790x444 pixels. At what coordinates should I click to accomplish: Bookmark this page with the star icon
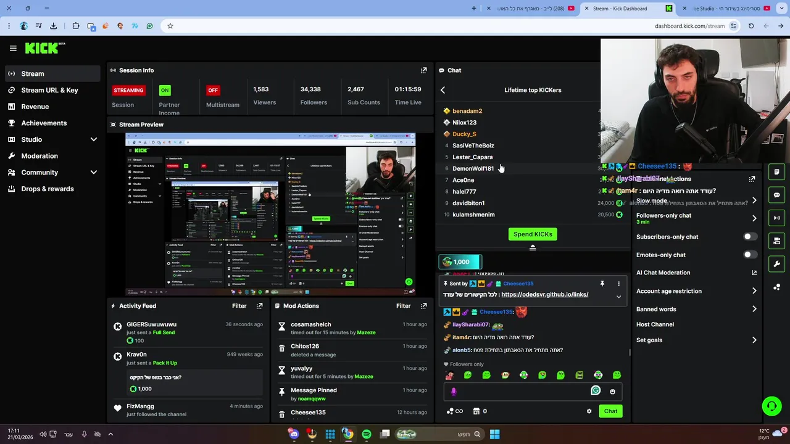point(170,26)
